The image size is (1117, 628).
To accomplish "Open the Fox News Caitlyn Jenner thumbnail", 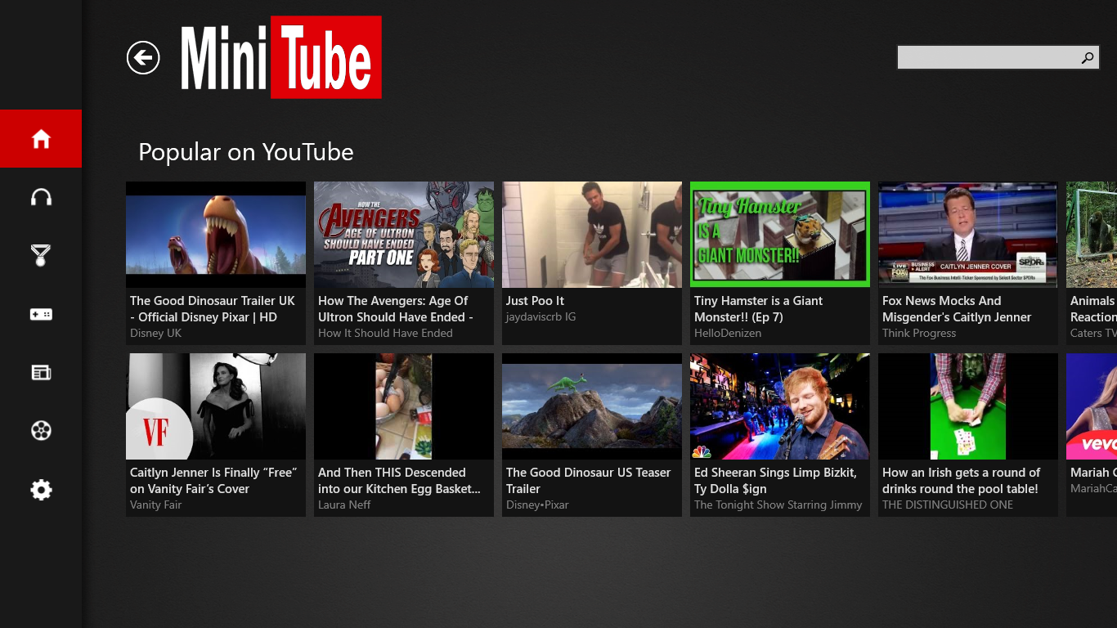I will (968, 235).
